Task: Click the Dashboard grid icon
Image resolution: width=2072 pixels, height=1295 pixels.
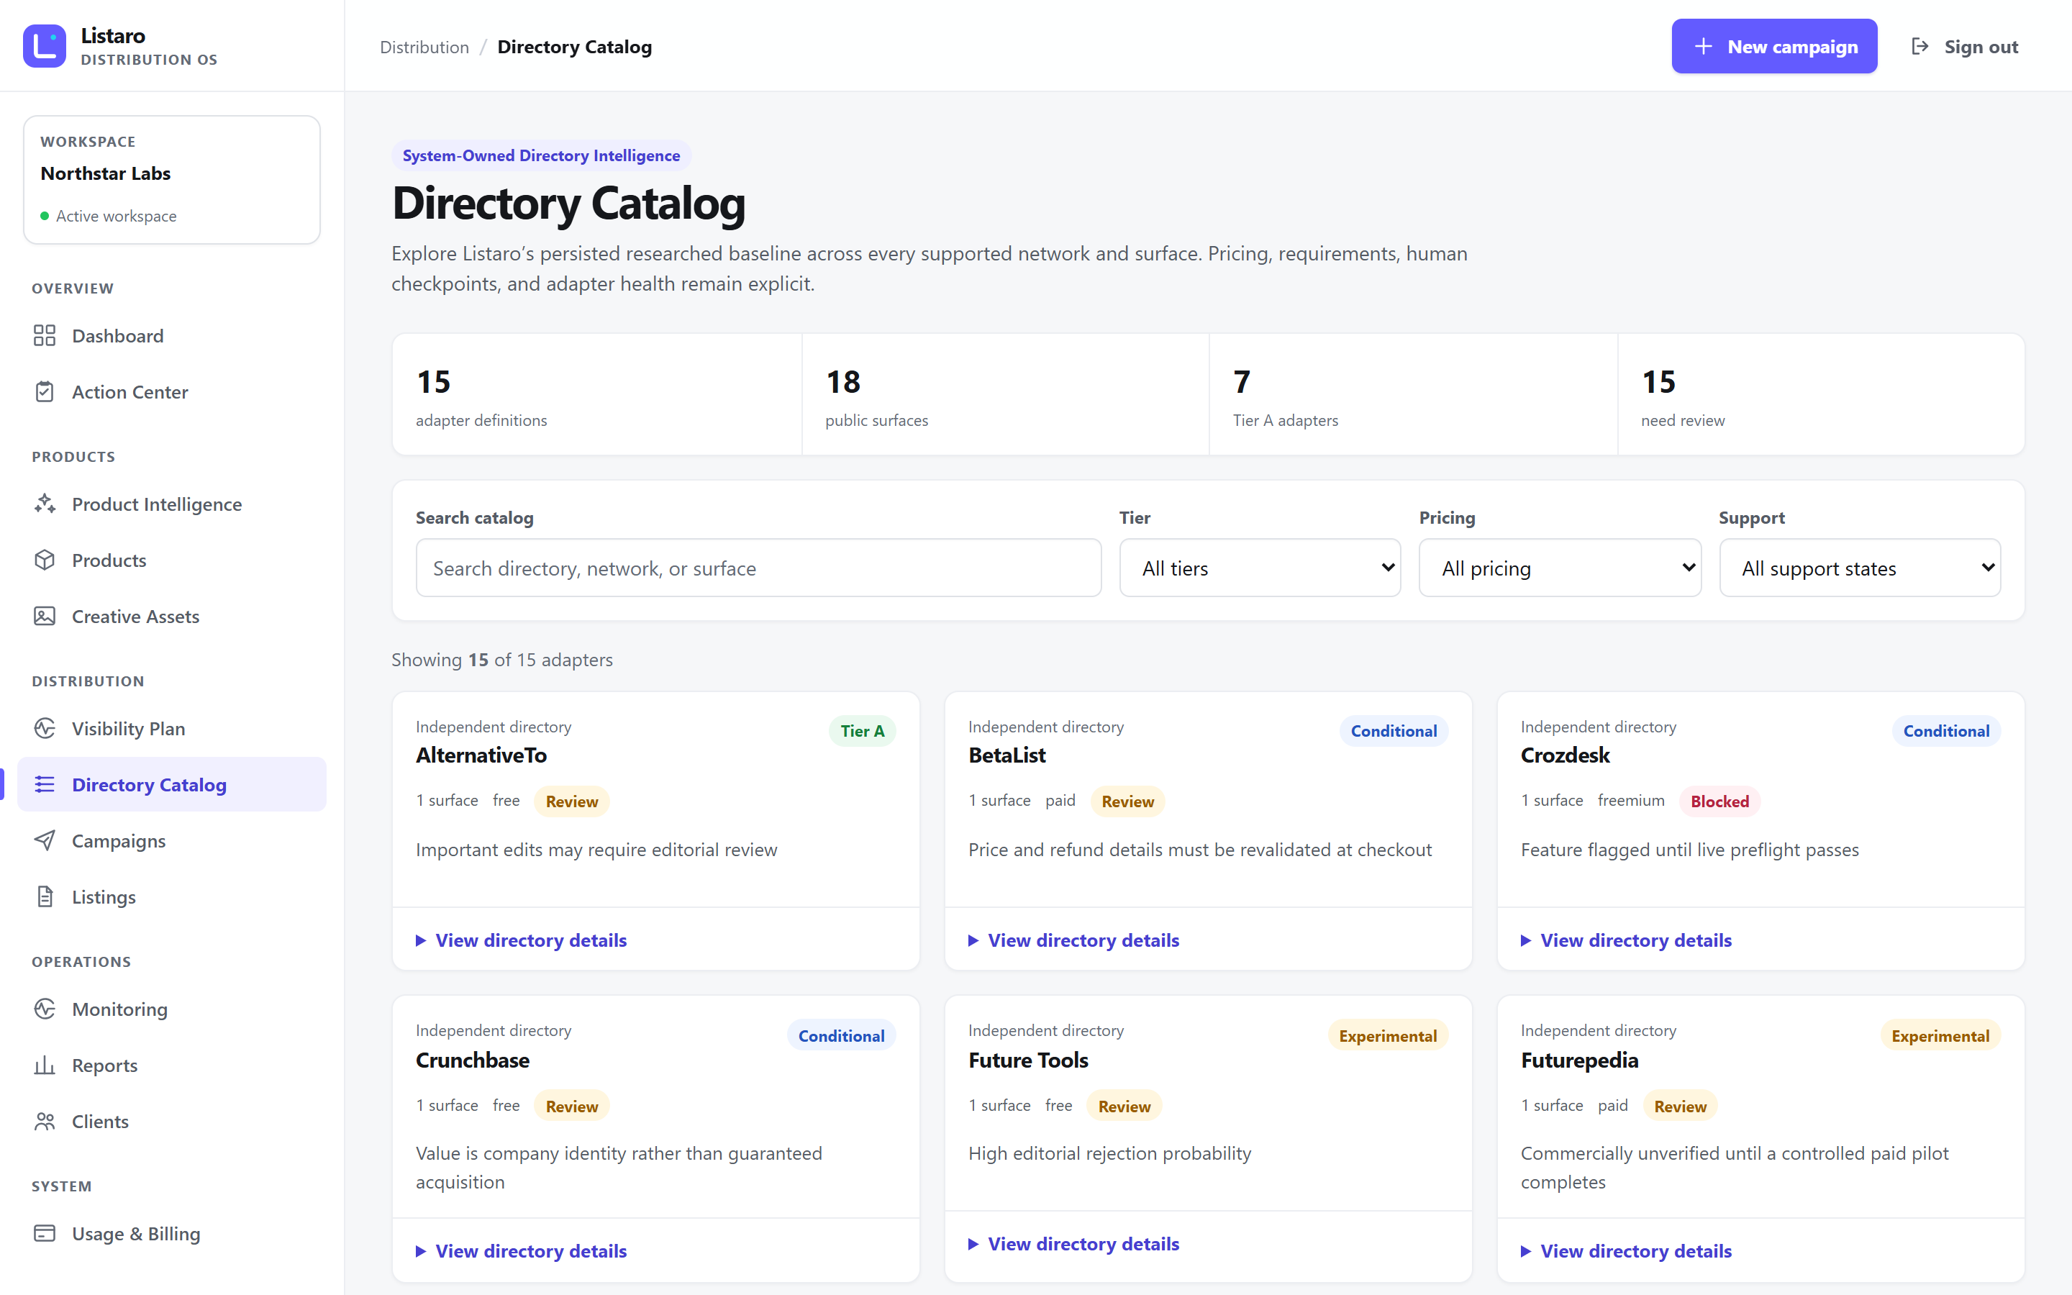Action: [x=45, y=336]
